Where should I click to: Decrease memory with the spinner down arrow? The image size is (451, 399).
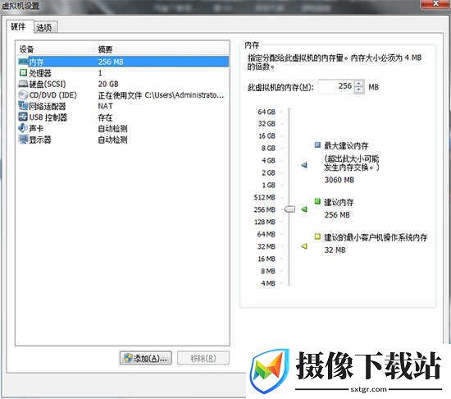coord(358,89)
